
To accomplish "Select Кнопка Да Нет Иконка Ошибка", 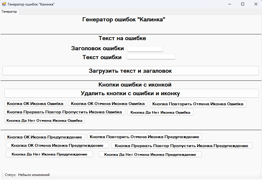I will click(x=160, y=112).
